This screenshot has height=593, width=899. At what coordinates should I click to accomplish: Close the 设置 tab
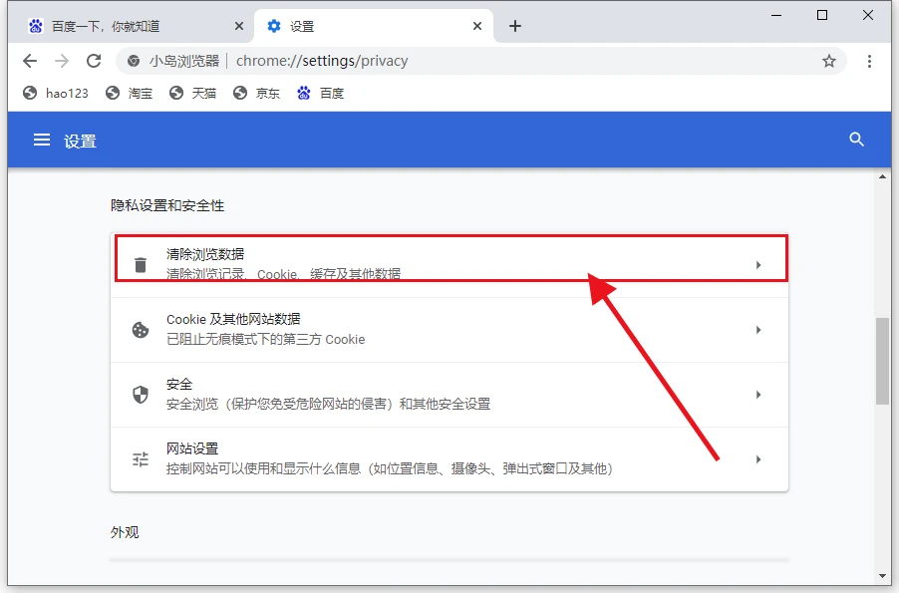[x=477, y=26]
